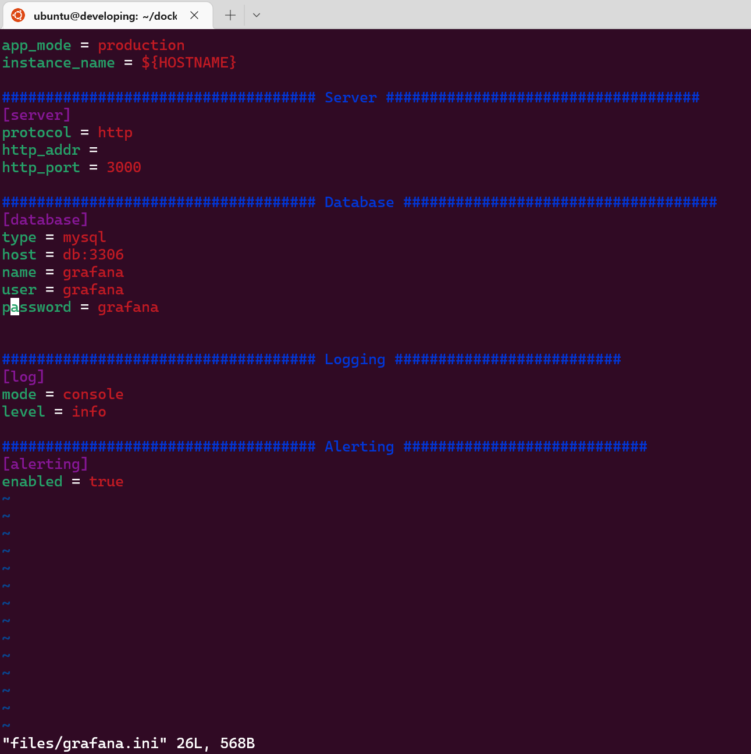Click the word "production" value
Screen dimensions: 751x754
click(x=141, y=45)
